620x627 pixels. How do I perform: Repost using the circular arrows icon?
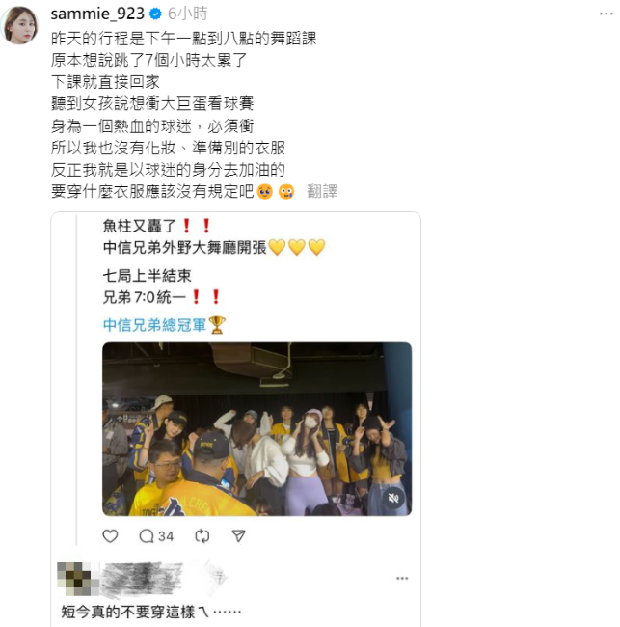tap(202, 535)
